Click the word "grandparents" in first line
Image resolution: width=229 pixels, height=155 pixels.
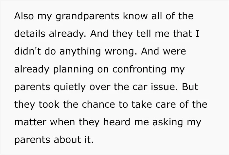(x=87, y=16)
